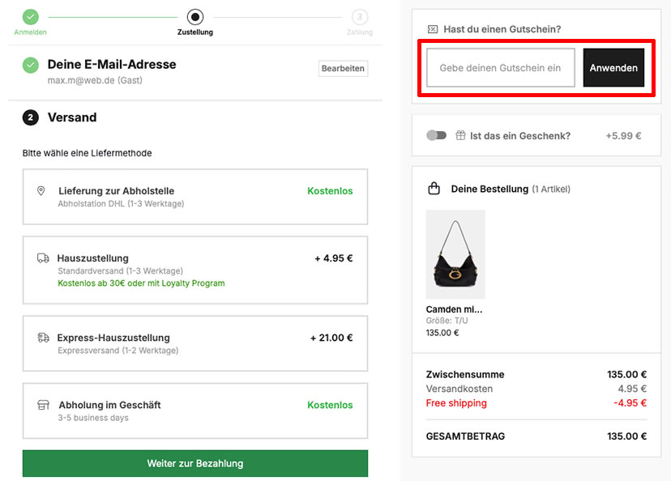Screen dimensions: 671x481
Task: Click the 'Hast du einen Gutschein?' heading
Action: 502,29
